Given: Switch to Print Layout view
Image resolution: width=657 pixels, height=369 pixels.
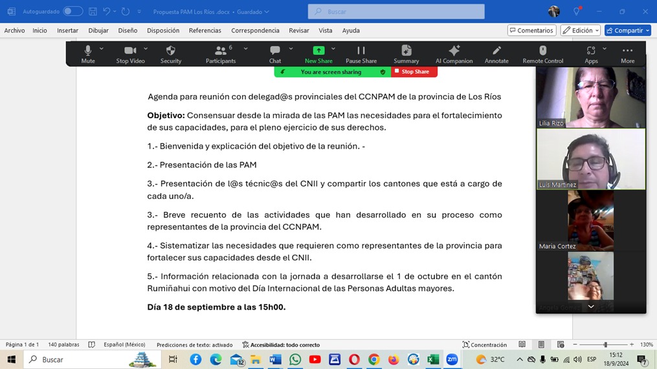Looking at the screenshot, I should click(541, 344).
